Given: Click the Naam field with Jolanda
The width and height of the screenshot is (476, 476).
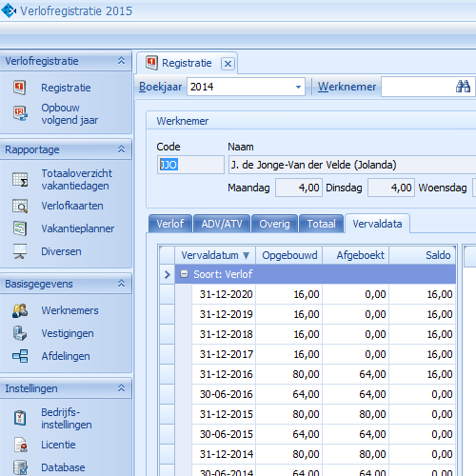Looking at the screenshot, I should tap(352, 165).
